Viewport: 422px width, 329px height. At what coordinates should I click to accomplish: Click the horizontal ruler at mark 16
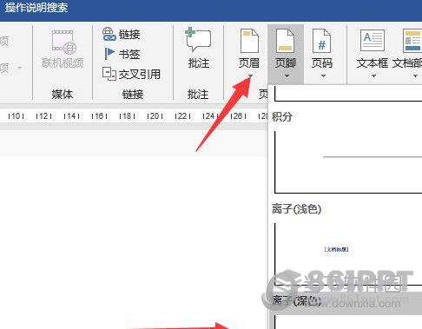click(x=99, y=116)
